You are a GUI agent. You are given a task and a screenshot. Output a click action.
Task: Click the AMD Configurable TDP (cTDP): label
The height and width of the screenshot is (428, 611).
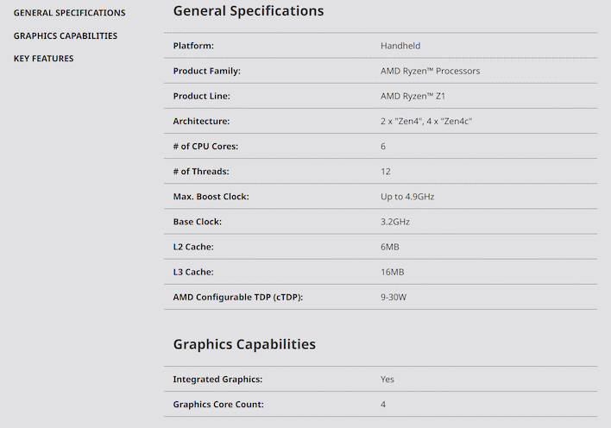pos(237,297)
